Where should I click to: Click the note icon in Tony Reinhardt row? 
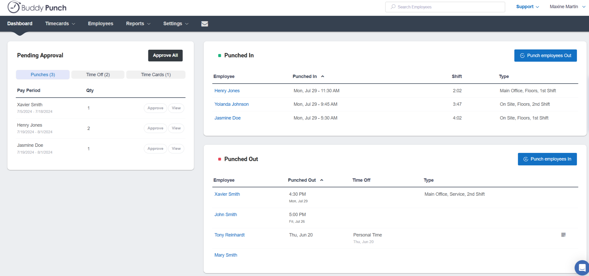(x=563, y=235)
